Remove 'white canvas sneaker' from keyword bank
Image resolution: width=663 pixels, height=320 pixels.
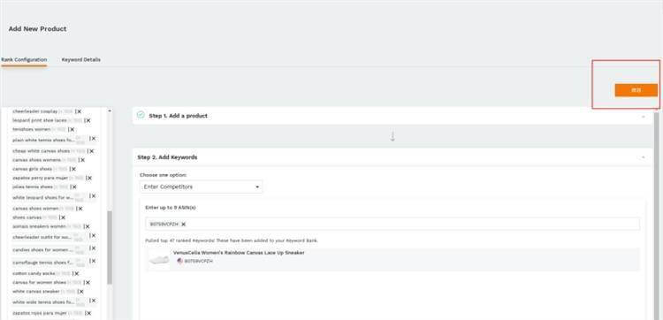point(81,292)
